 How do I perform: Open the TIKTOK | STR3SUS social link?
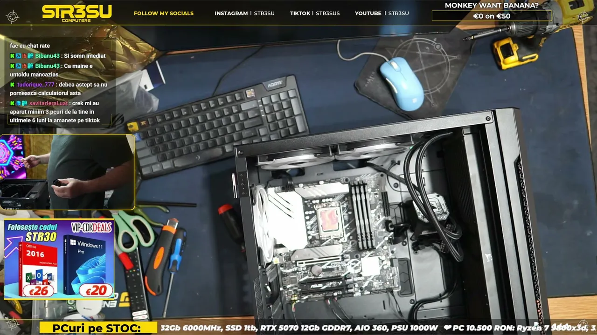[x=315, y=13]
